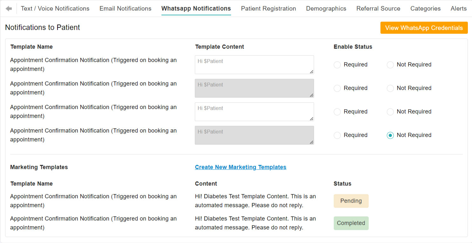
Task: Open Create New Marketing Templates link
Action: [241, 167]
